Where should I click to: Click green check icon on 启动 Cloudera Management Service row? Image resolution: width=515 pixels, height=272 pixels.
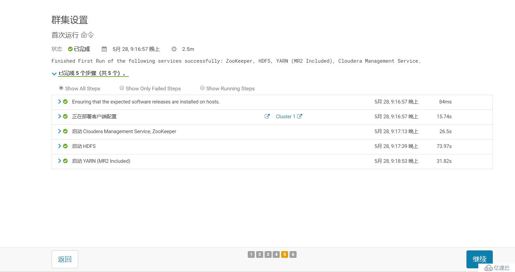(x=65, y=131)
